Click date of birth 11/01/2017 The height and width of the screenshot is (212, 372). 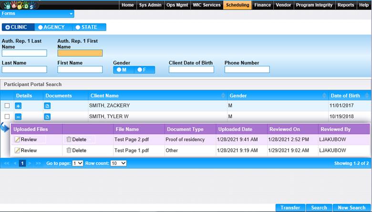(341, 106)
